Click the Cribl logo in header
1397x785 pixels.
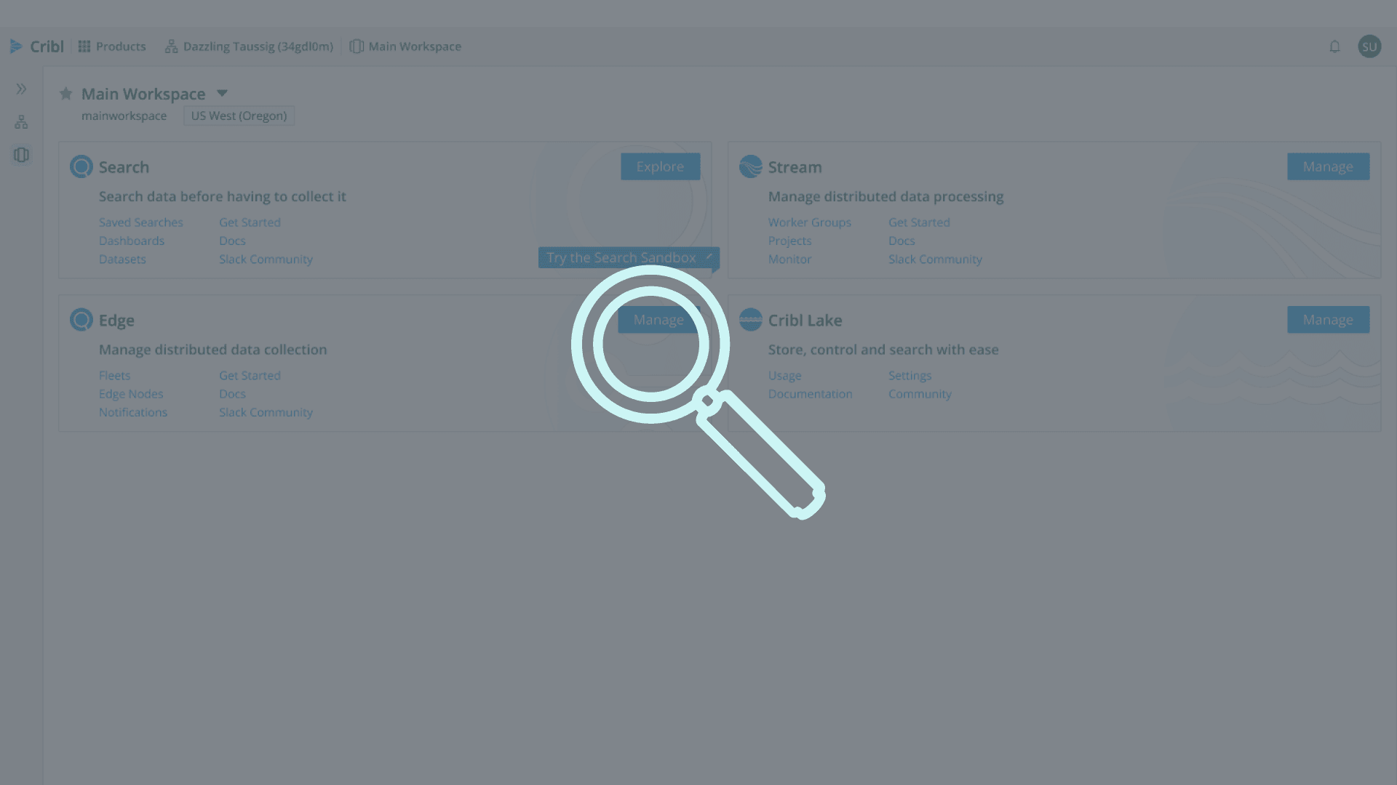(37, 47)
